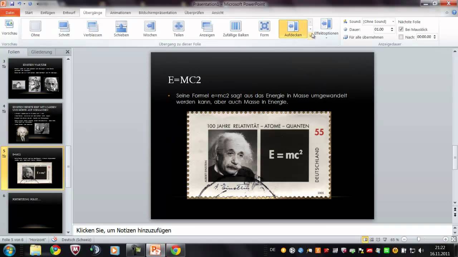This screenshot has height=257, width=458.
Task: Click the volume speaker icon in the system tray
Action: 421,250
